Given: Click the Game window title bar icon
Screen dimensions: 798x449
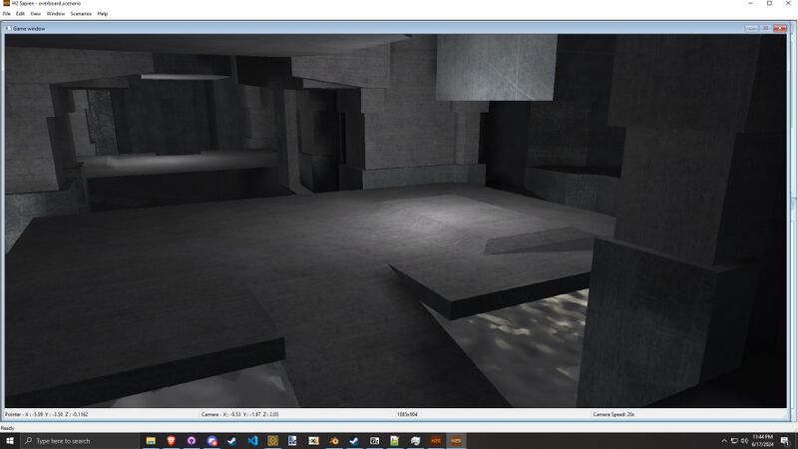Looking at the screenshot, I should 8,28.
